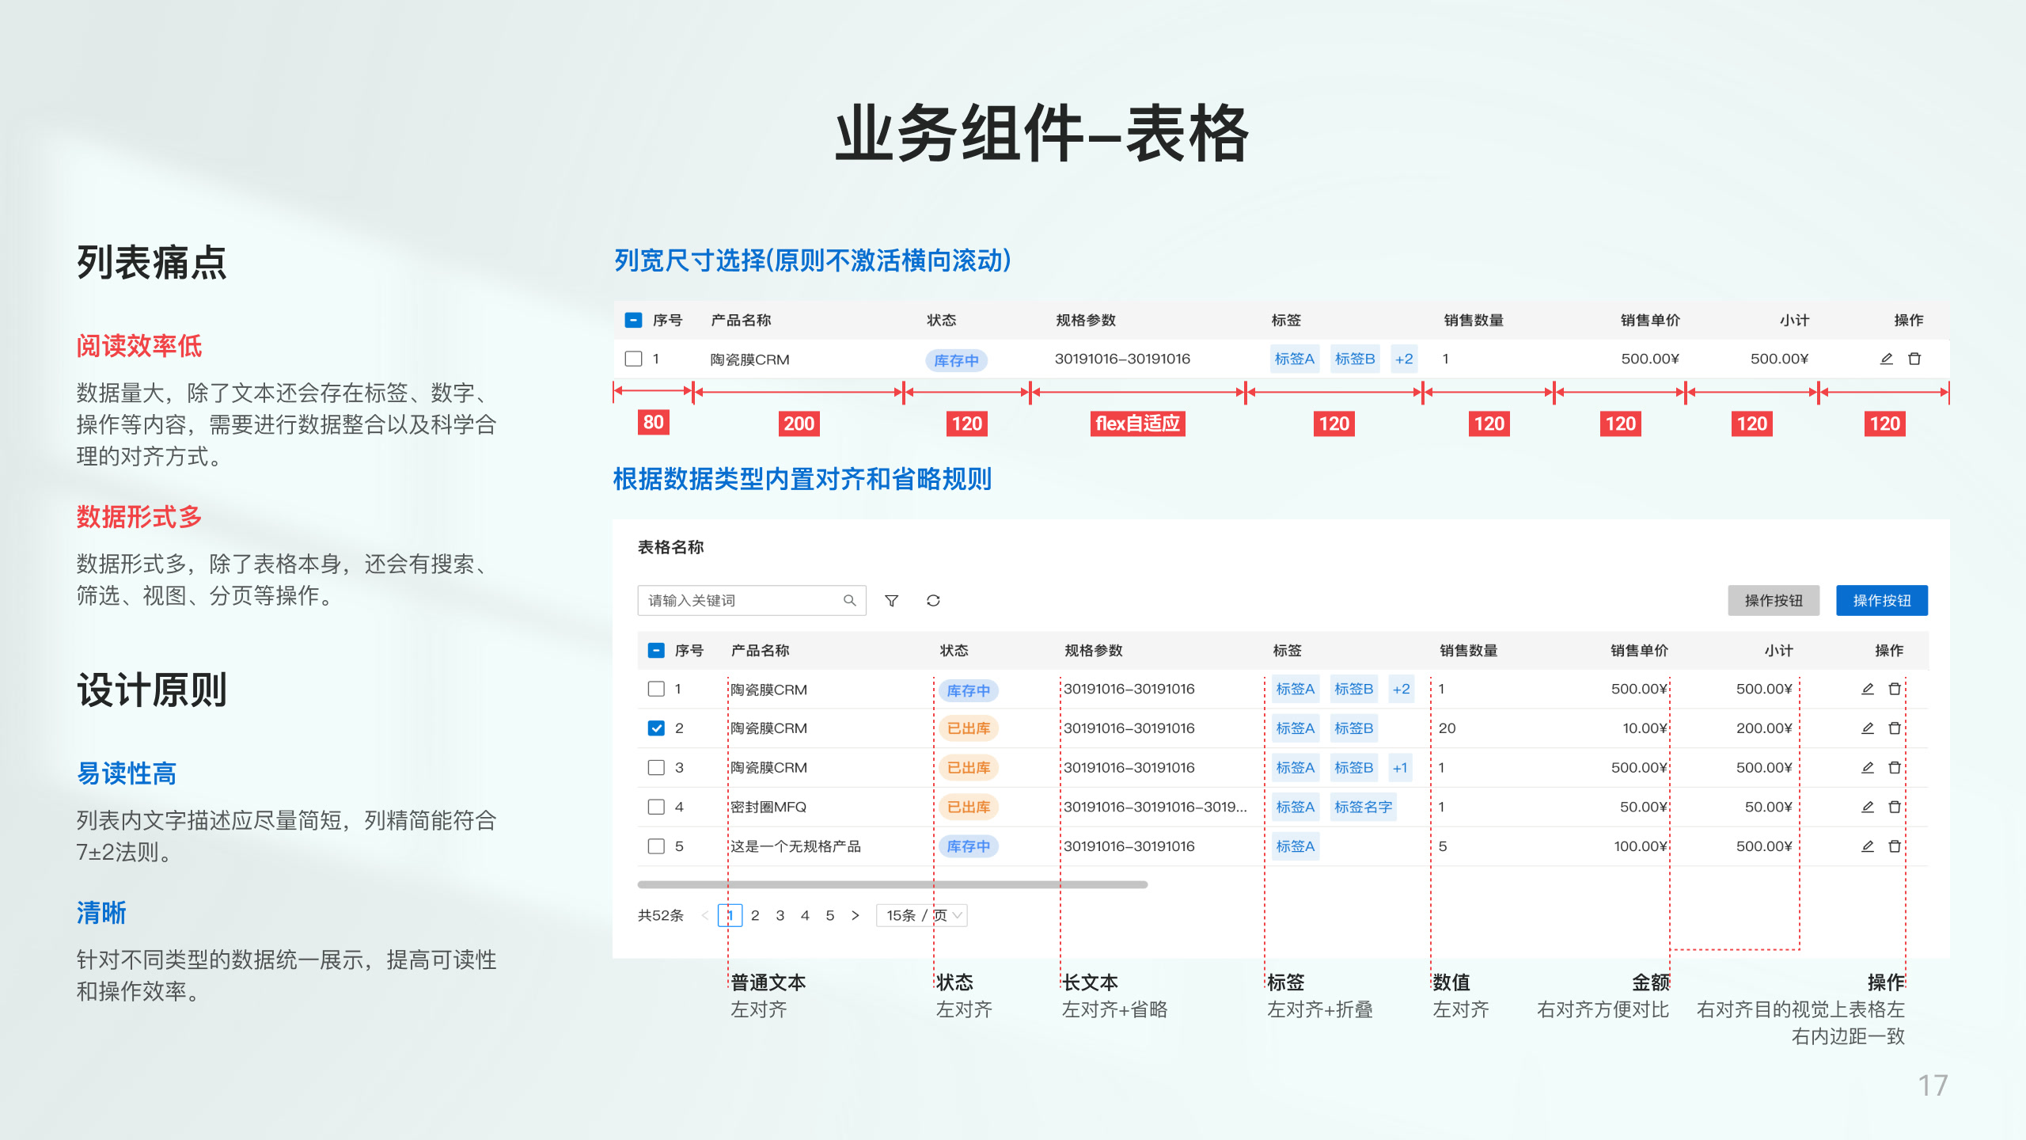Check row 1 checkbox in lower table
This screenshot has height=1140, width=2026.
(656, 689)
